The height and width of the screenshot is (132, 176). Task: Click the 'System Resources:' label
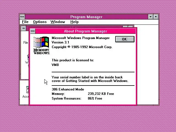click(x=67, y=98)
